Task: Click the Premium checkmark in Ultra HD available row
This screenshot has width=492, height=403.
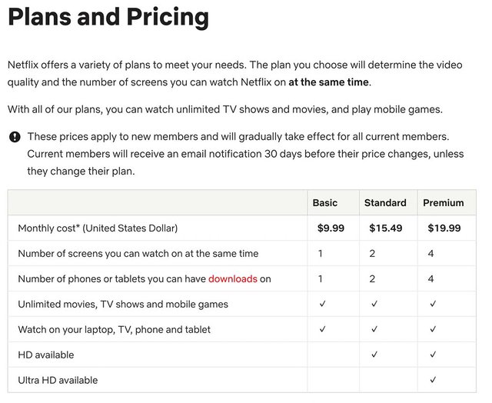Action: (x=434, y=380)
